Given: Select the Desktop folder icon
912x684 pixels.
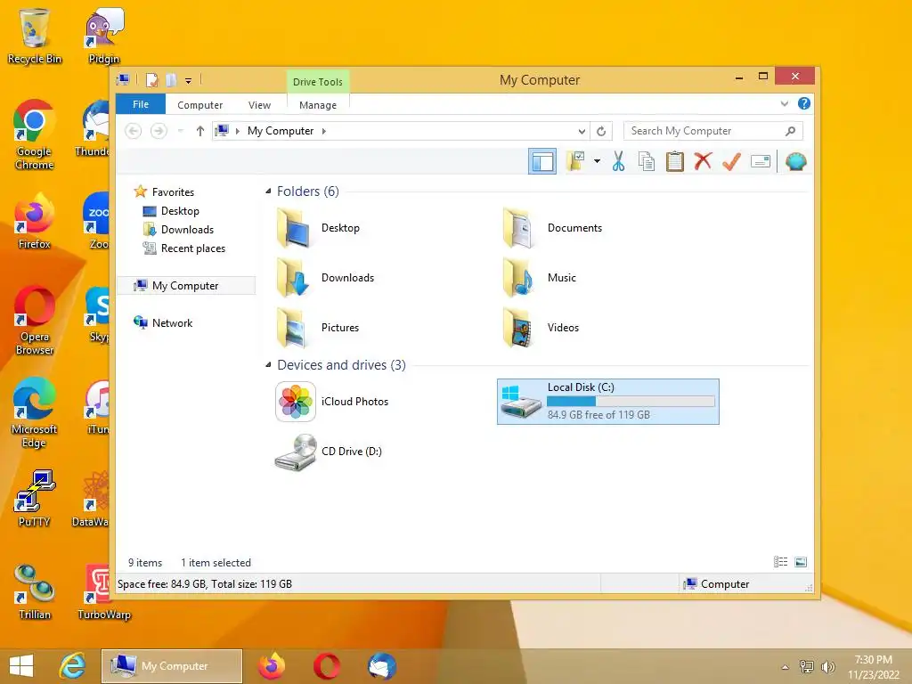Looking at the screenshot, I should click(x=294, y=228).
